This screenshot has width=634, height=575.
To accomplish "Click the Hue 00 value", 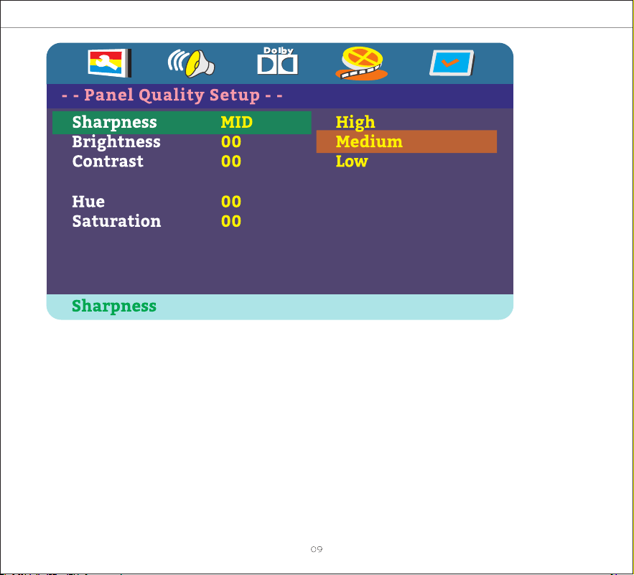I will click(231, 202).
